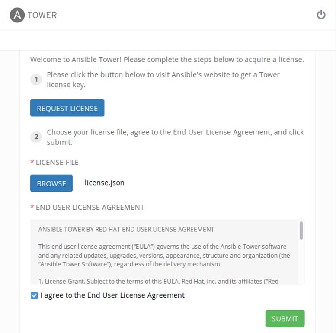Click the EULA text box scrollbar thumb
This screenshot has width=336, height=333.
coord(301,231)
